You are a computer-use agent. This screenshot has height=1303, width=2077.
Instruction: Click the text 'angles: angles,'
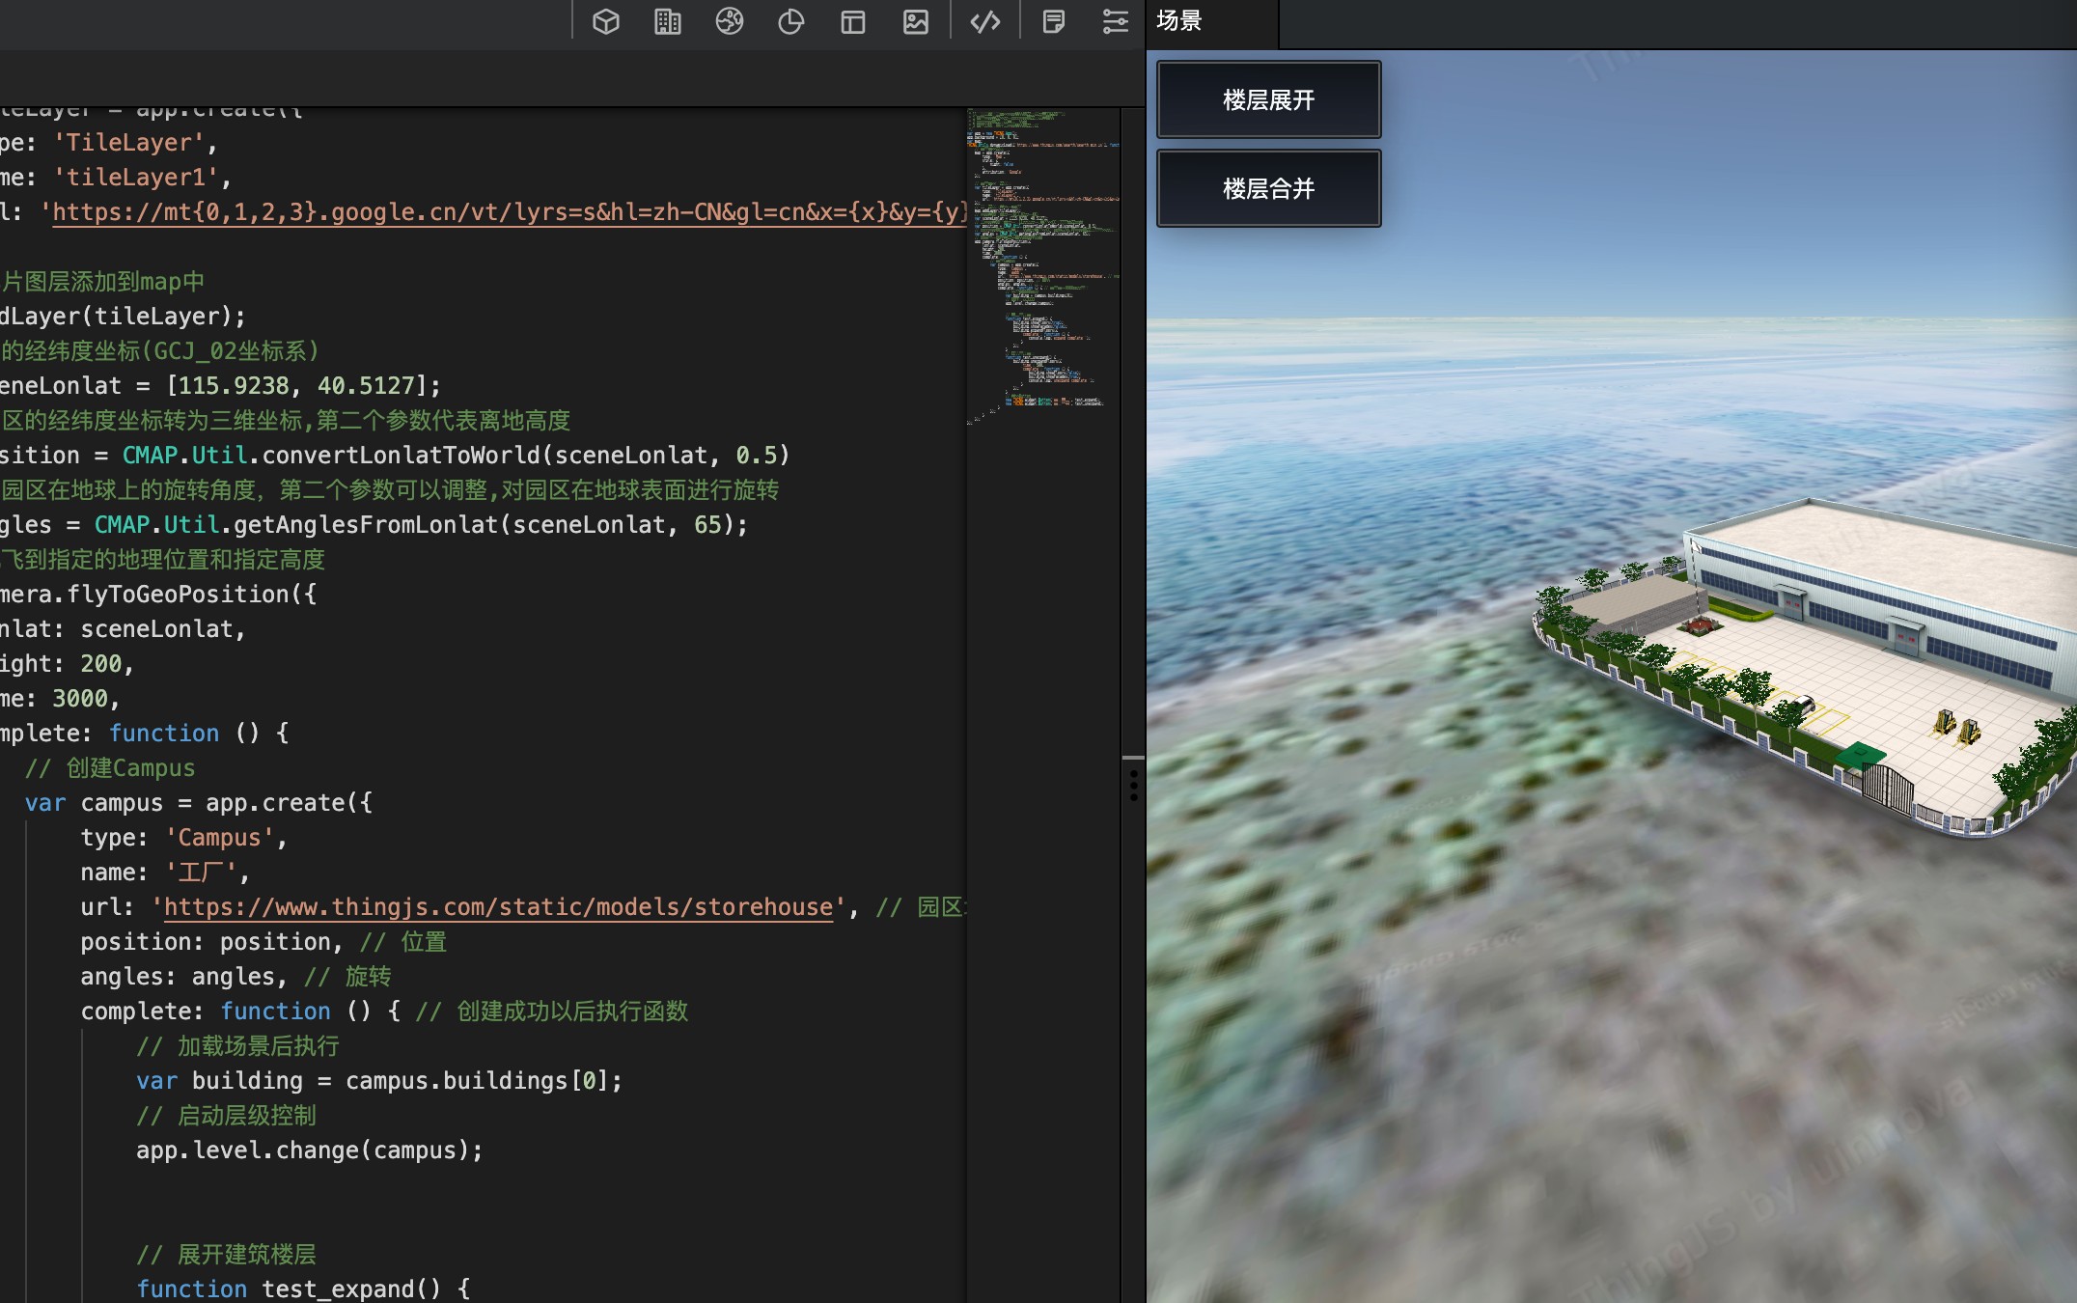(x=183, y=977)
